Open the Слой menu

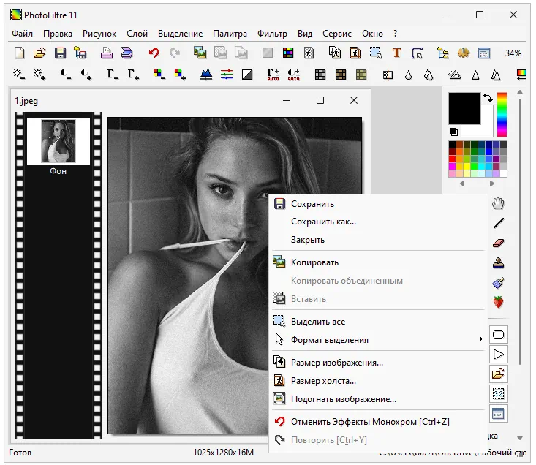pyautogui.click(x=137, y=34)
